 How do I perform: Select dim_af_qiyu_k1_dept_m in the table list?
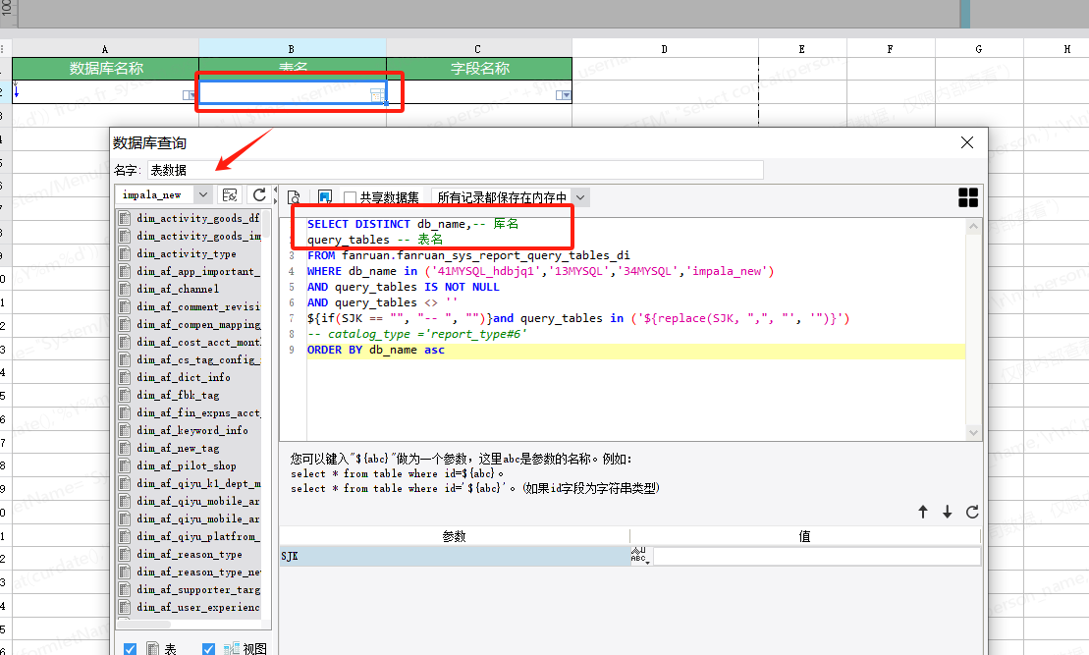[198, 483]
